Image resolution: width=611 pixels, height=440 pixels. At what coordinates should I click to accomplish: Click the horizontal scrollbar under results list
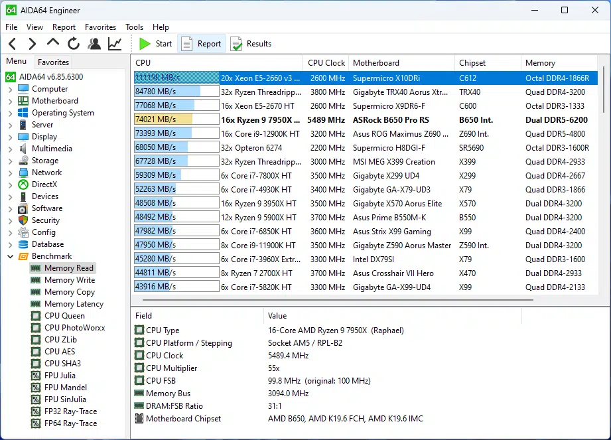(x=338, y=300)
